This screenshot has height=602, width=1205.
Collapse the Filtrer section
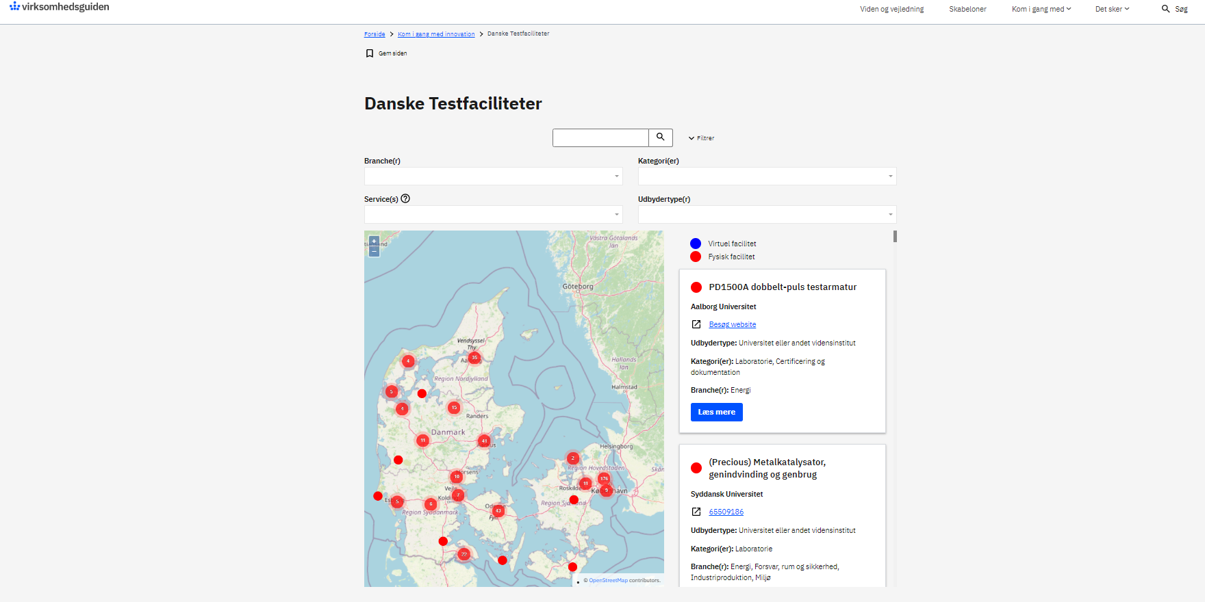click(x=701, y=138)
